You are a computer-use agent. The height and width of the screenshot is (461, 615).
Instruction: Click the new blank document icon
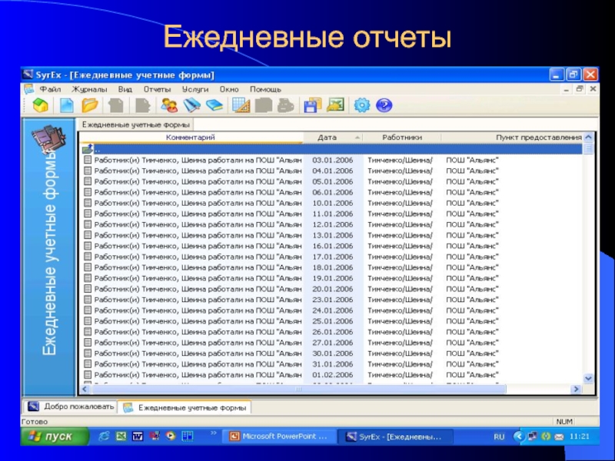[x=67, y=105]
